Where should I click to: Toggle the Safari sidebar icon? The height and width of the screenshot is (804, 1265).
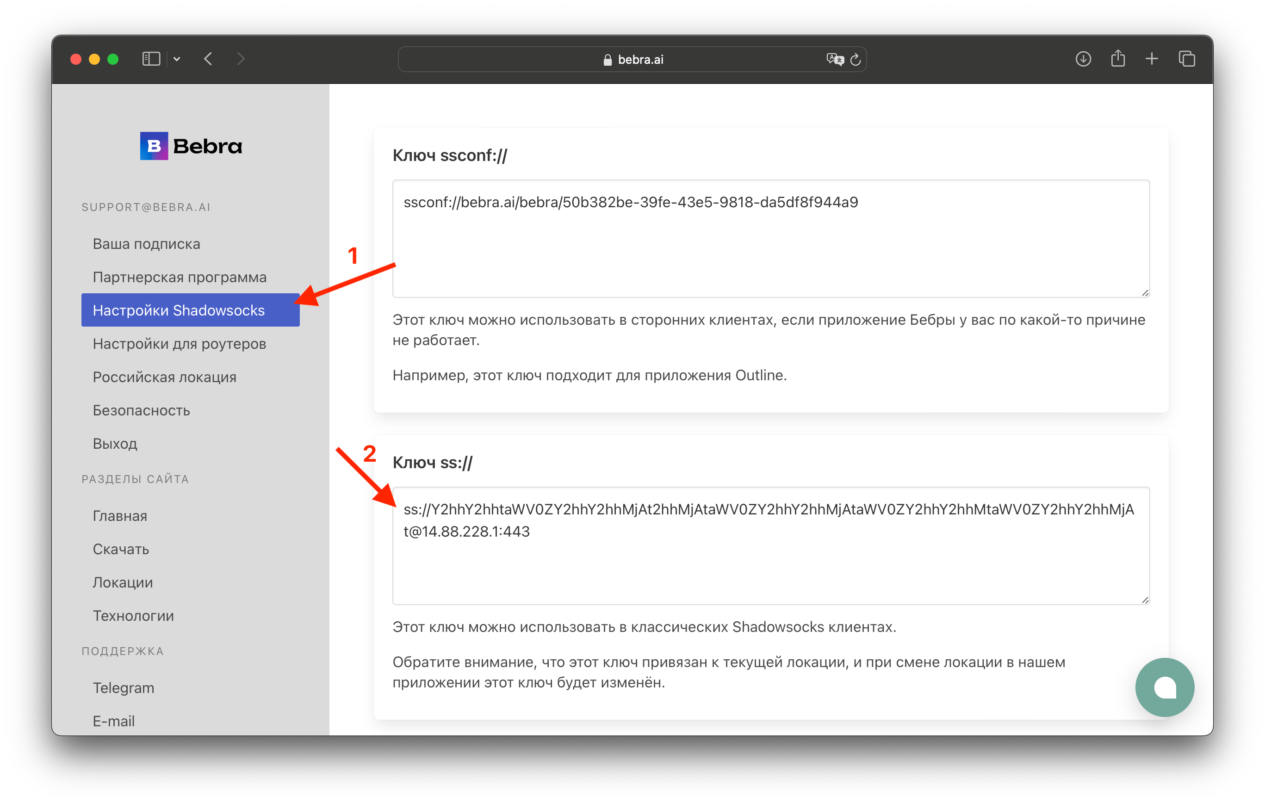tap(151, 59)
